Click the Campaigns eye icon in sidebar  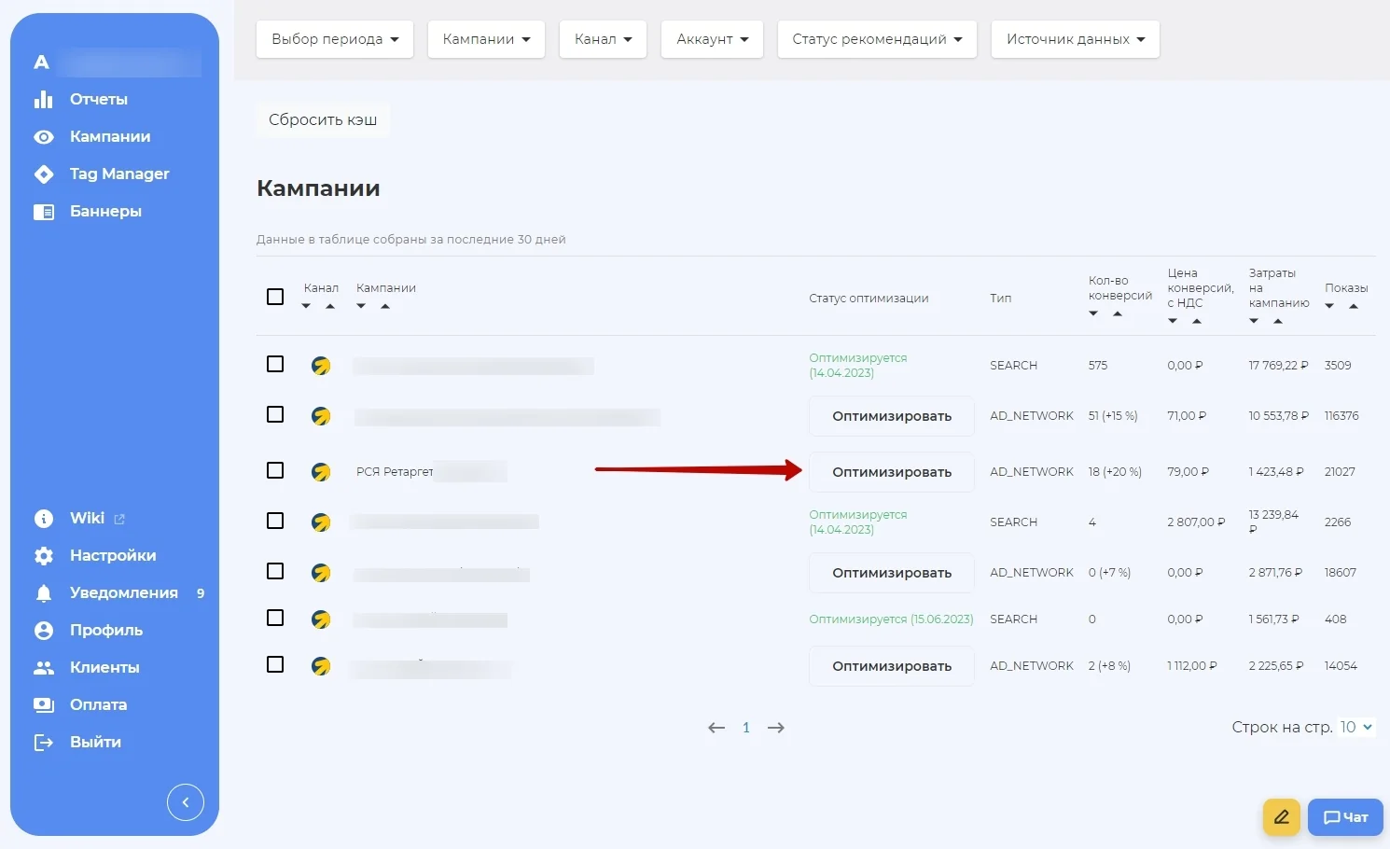[x=44, y=137]
